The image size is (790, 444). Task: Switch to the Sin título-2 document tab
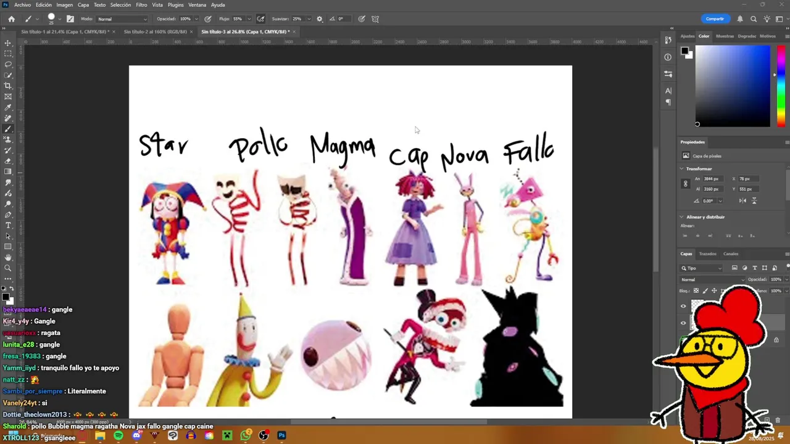pyautogui.click(x=155, y=31)
